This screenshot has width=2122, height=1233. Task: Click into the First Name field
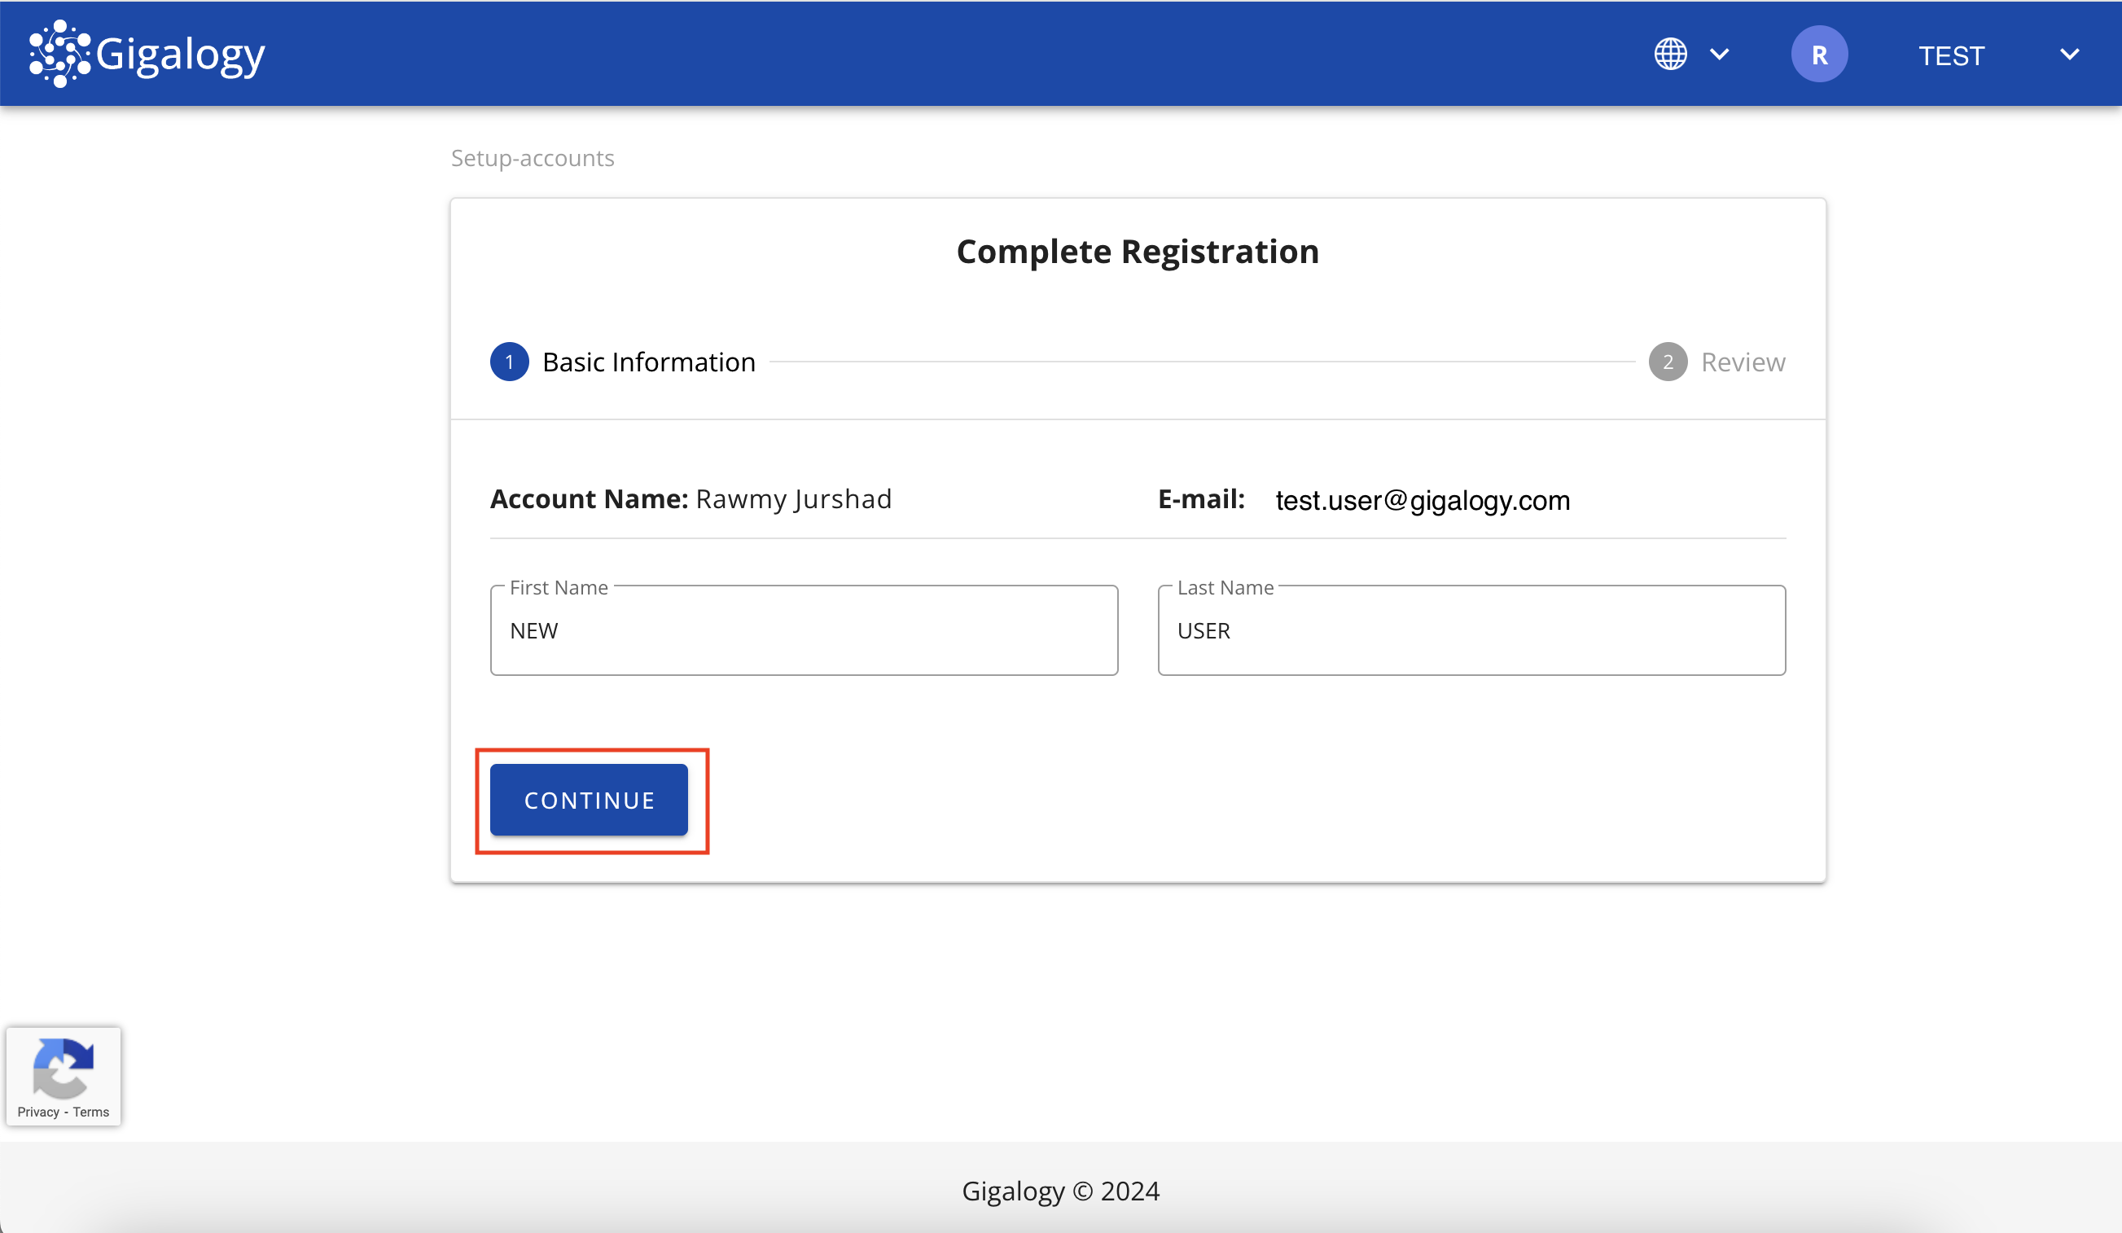point(804,631)
